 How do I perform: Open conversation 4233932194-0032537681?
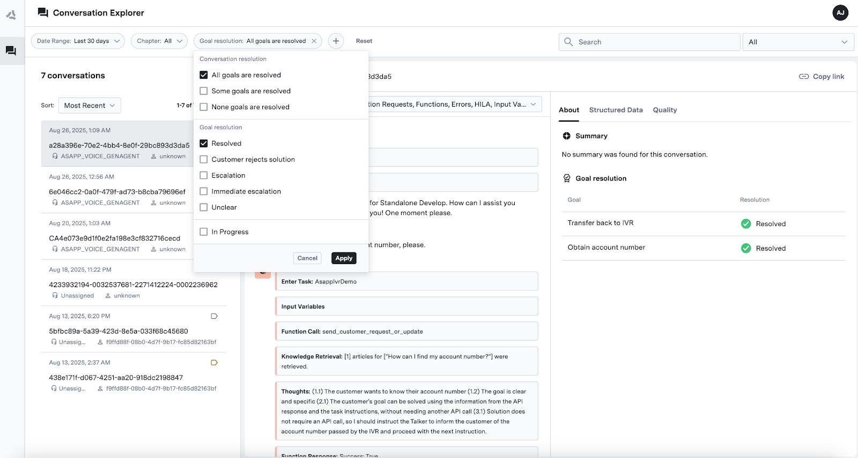tap(134, 282)
